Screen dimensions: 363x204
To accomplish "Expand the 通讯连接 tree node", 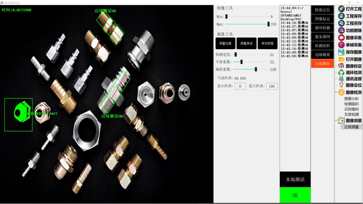I will [336, 79].
